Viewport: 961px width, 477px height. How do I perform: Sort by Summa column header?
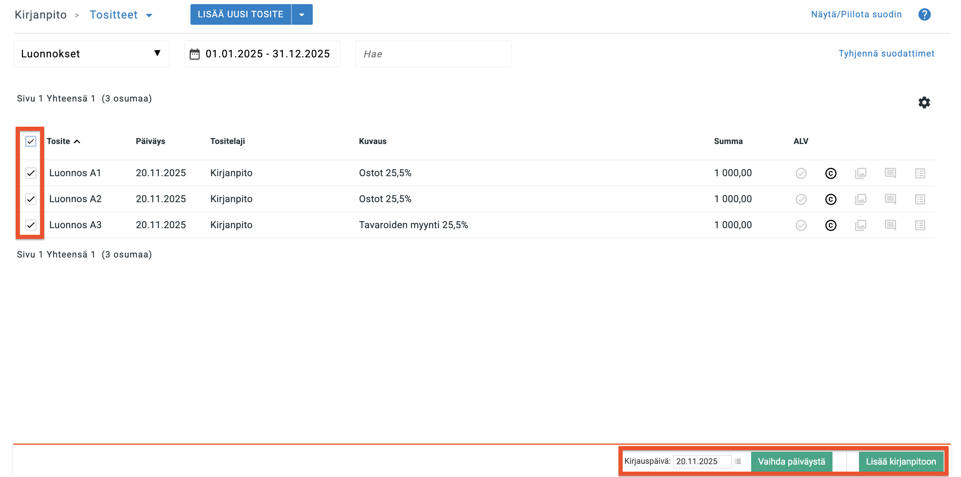[728, 142]
